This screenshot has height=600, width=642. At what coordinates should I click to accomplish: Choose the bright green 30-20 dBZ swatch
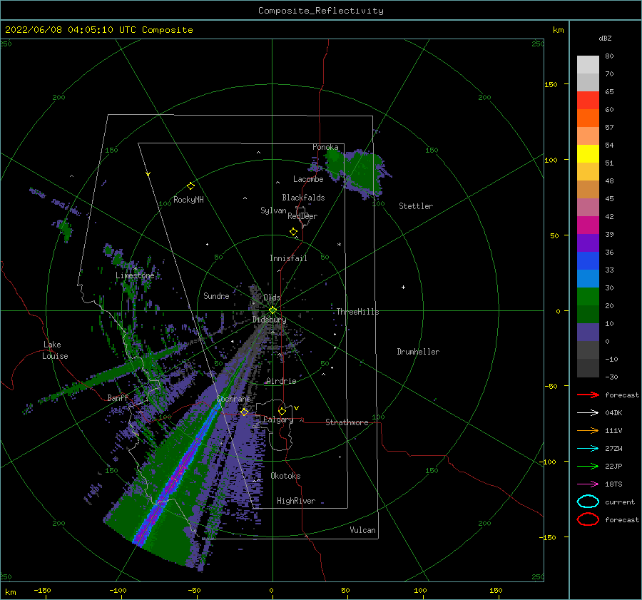pos(588,297)
